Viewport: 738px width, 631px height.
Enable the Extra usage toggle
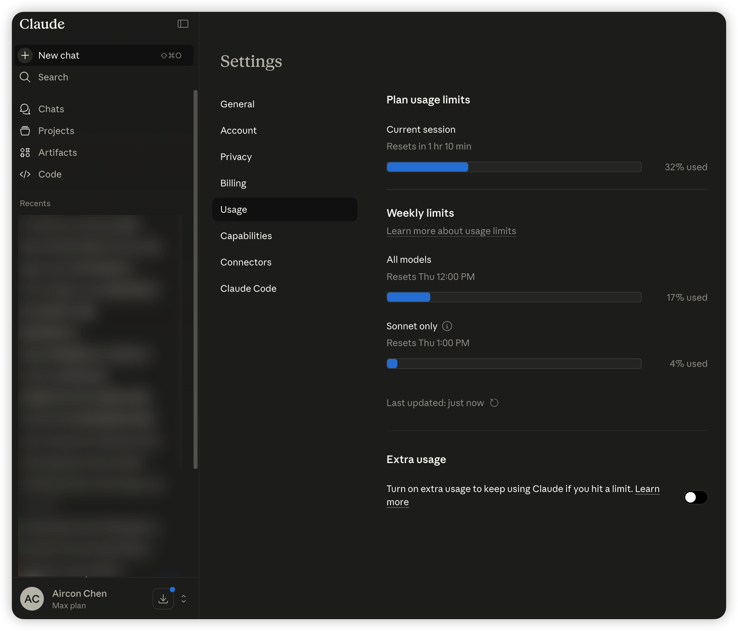(x=695, y=497)
